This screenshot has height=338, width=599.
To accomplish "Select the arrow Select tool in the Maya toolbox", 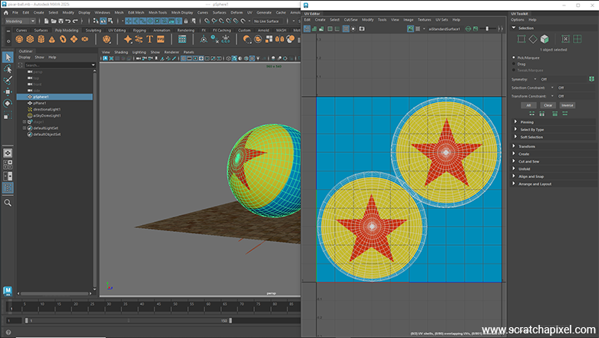I will (x=8, y=58).
